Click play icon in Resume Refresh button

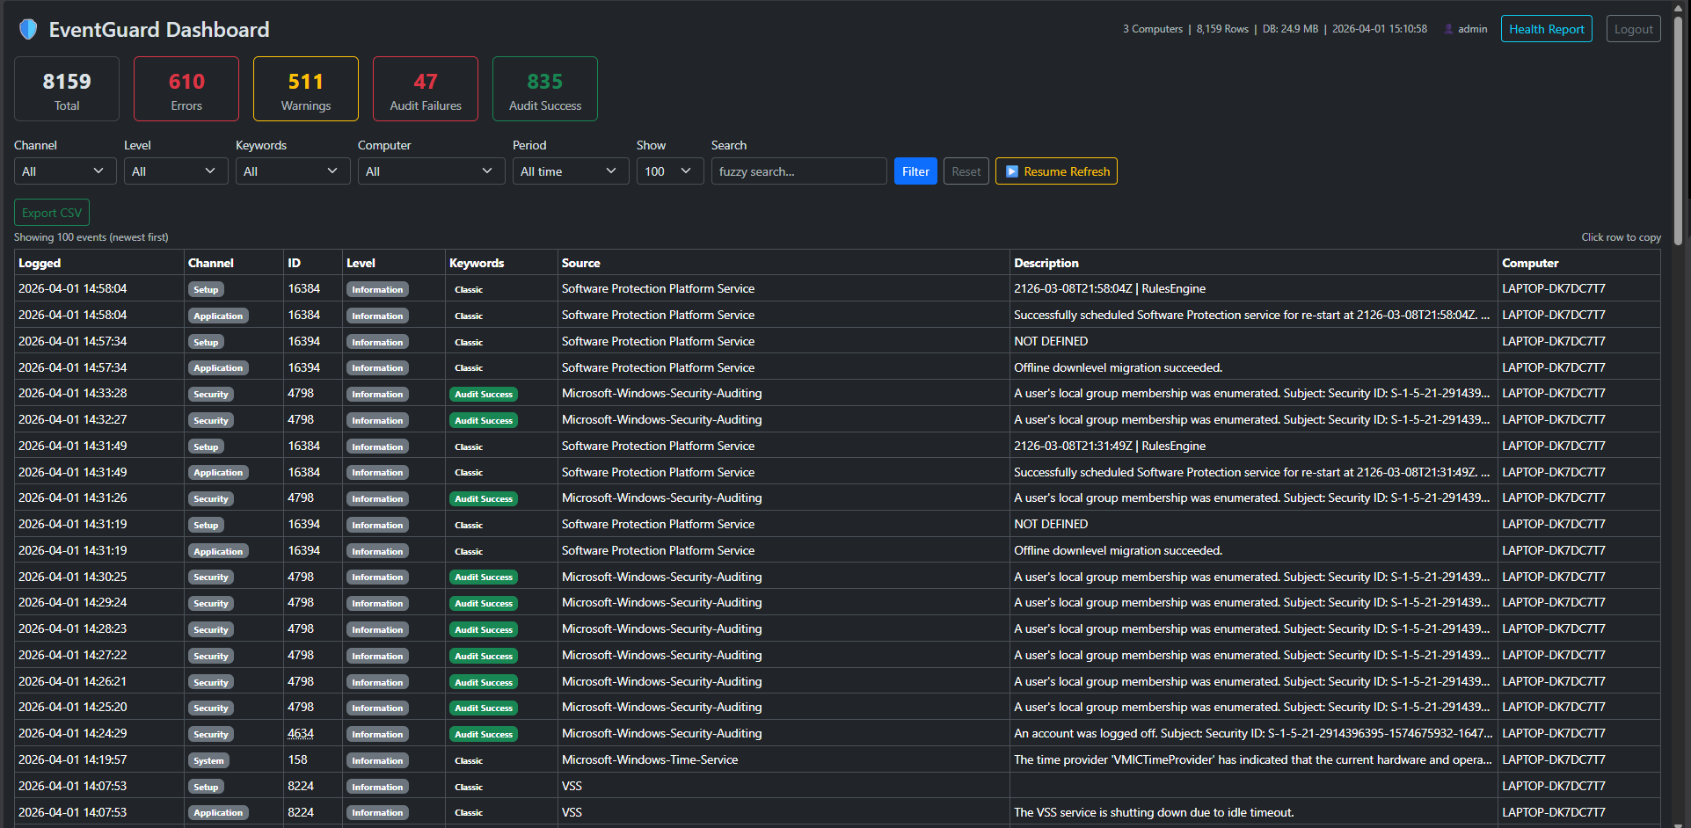(x=1011, y=171)
